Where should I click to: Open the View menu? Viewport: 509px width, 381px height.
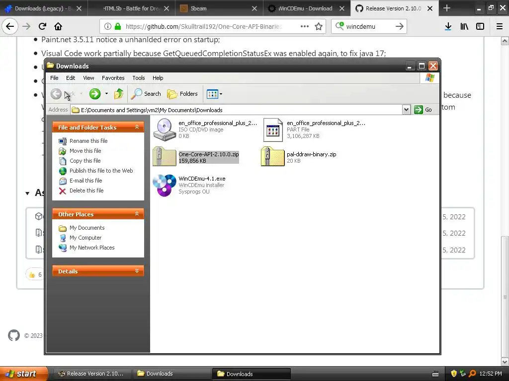click(x=88, y=78)
